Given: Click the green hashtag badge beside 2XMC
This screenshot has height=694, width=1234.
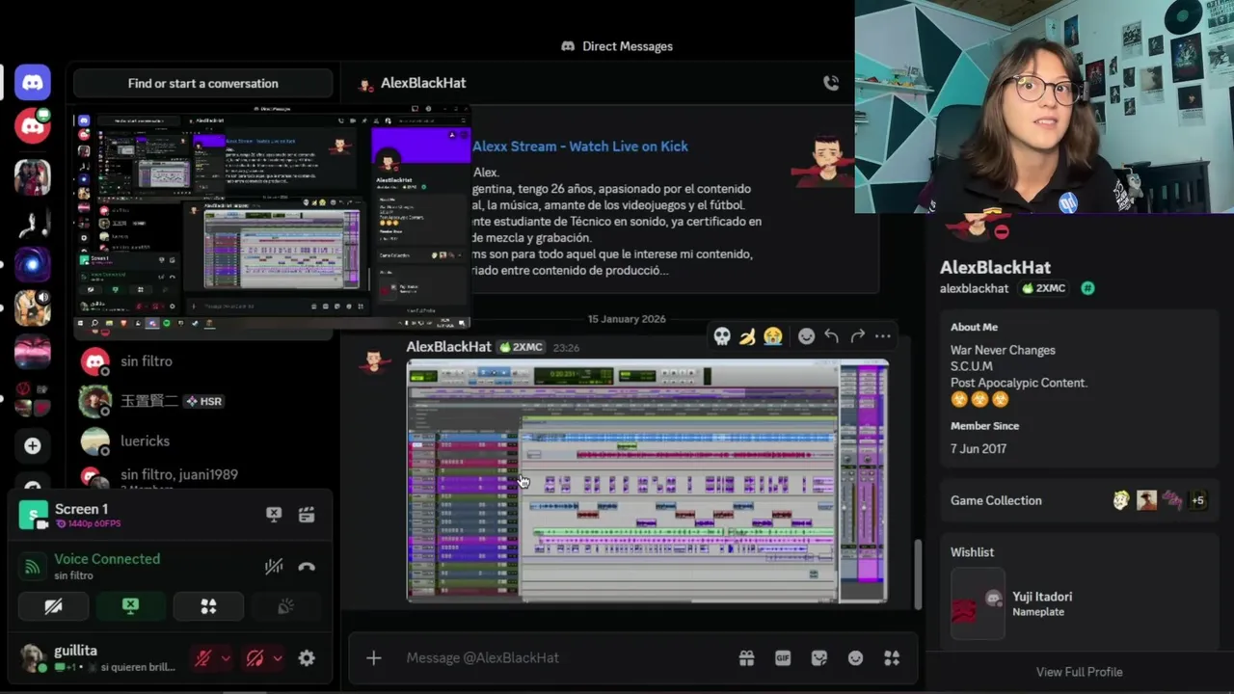Looking at the screenshot, I should pyautogui.click(x=1087, y=288).
